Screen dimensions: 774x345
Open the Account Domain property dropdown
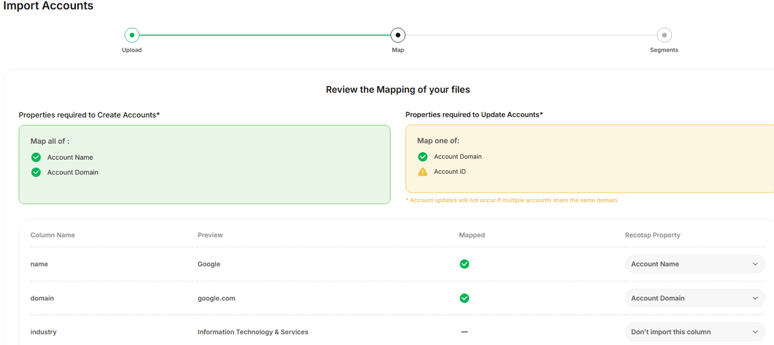click(695, 298)
